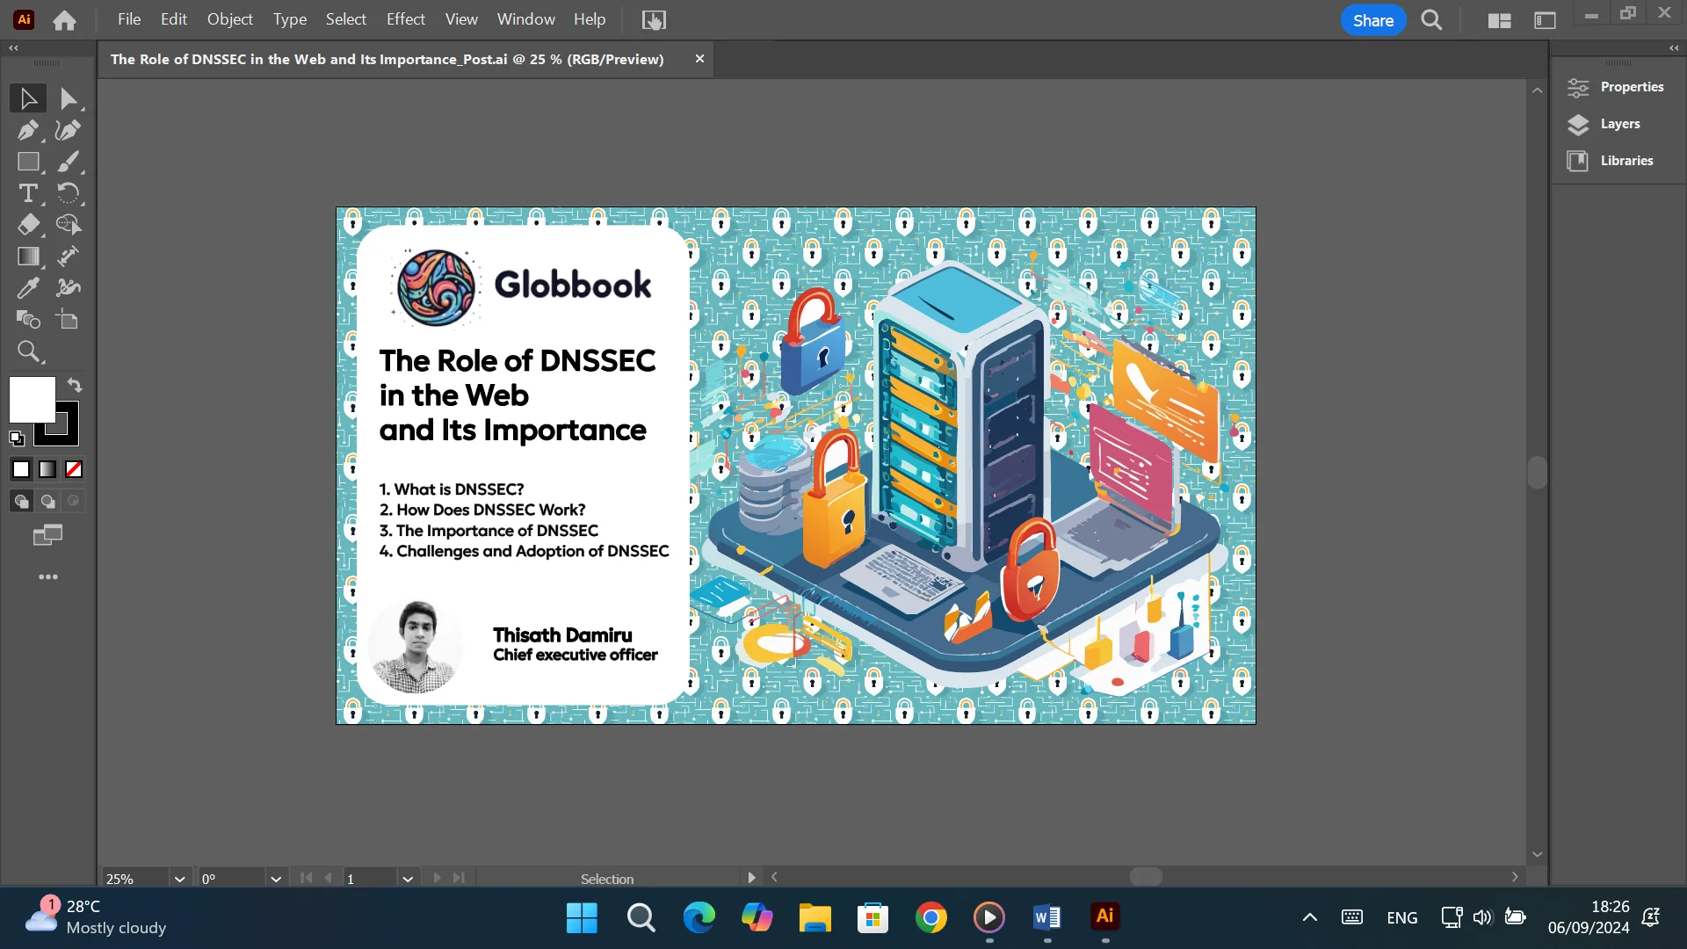Activate the Zoom tool
The width and height of the screenshot is (1687, 949).
27,351
